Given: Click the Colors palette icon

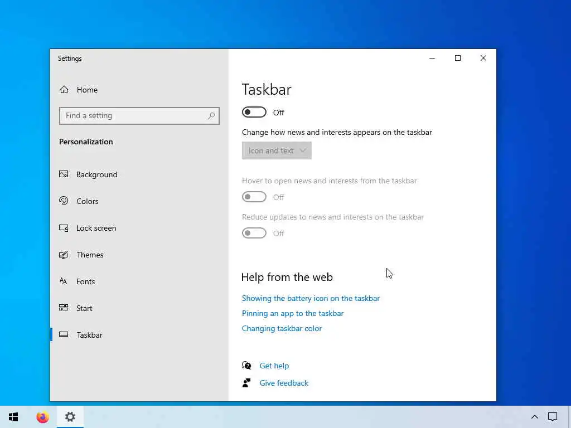Looking at the screenshot, I should 64,201.
